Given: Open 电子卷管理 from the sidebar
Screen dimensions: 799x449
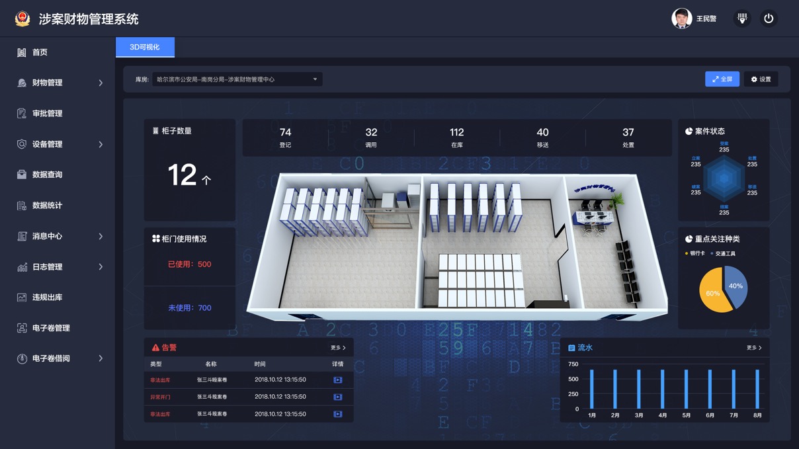Looking at the screenshot, I should click(51, 328).
